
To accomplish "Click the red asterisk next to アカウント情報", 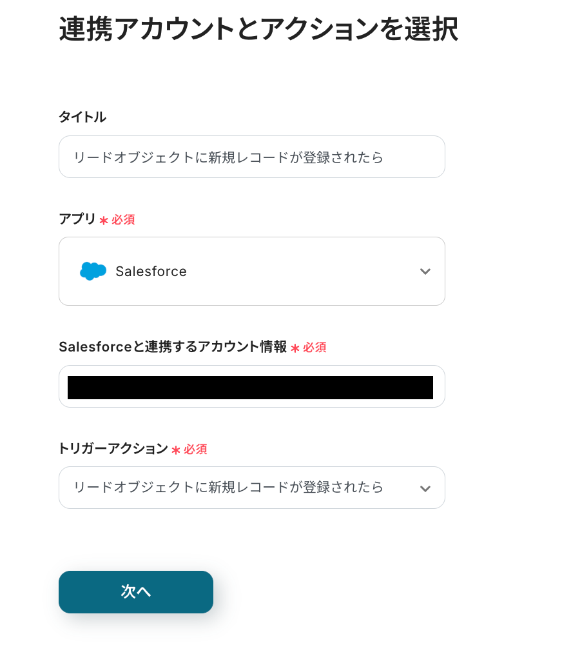I will click(295, 348).
